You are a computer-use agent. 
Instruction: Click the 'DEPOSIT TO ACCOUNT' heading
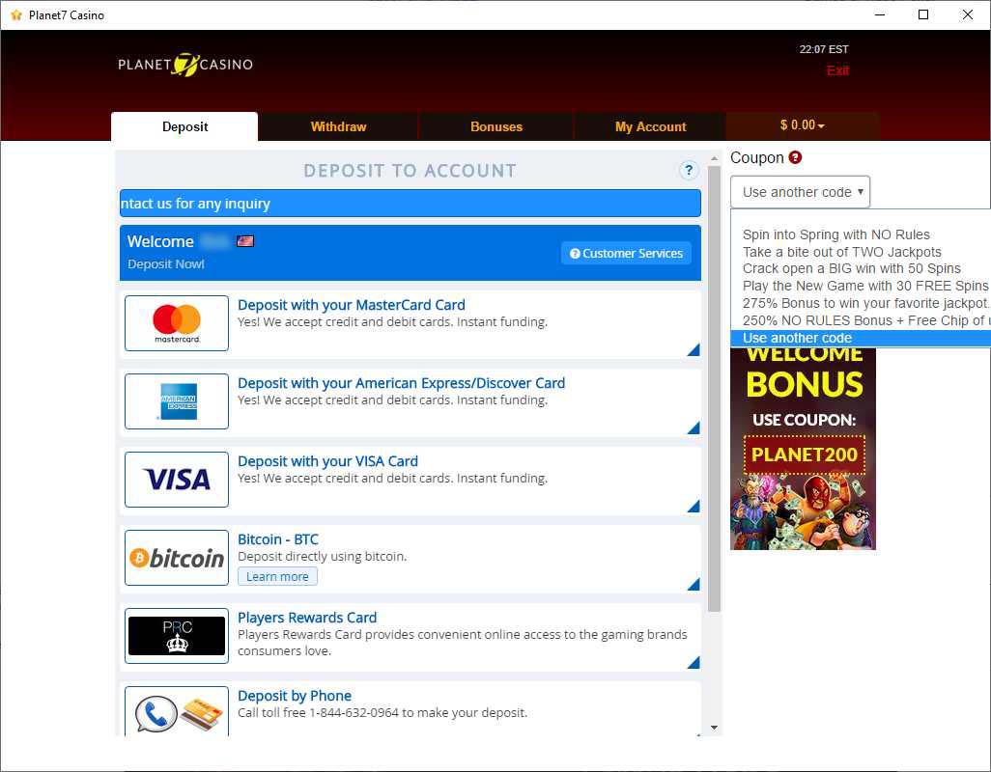coord(411,171)
